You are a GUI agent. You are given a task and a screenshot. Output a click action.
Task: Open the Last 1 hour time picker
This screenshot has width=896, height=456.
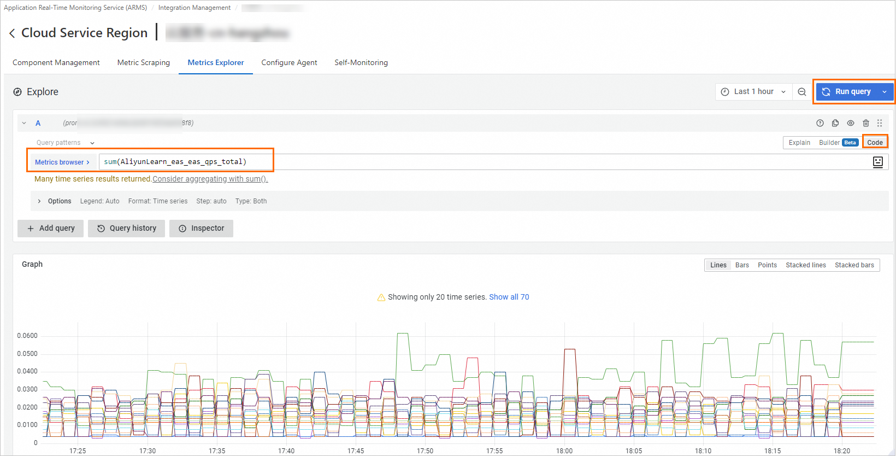pos(754,92)
